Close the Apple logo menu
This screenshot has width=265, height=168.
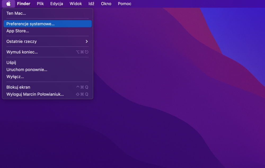[8, 4]
